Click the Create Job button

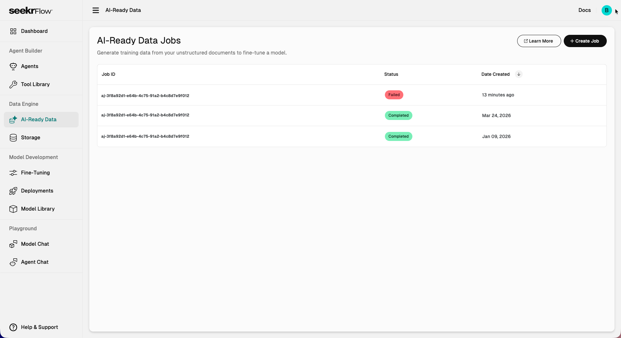click(x=585, y=41)
